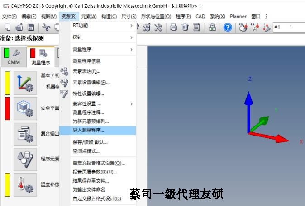Open the clearance planes cube icon
The height and width of the screenshot is (206, 305).
(x=25, y=108)
